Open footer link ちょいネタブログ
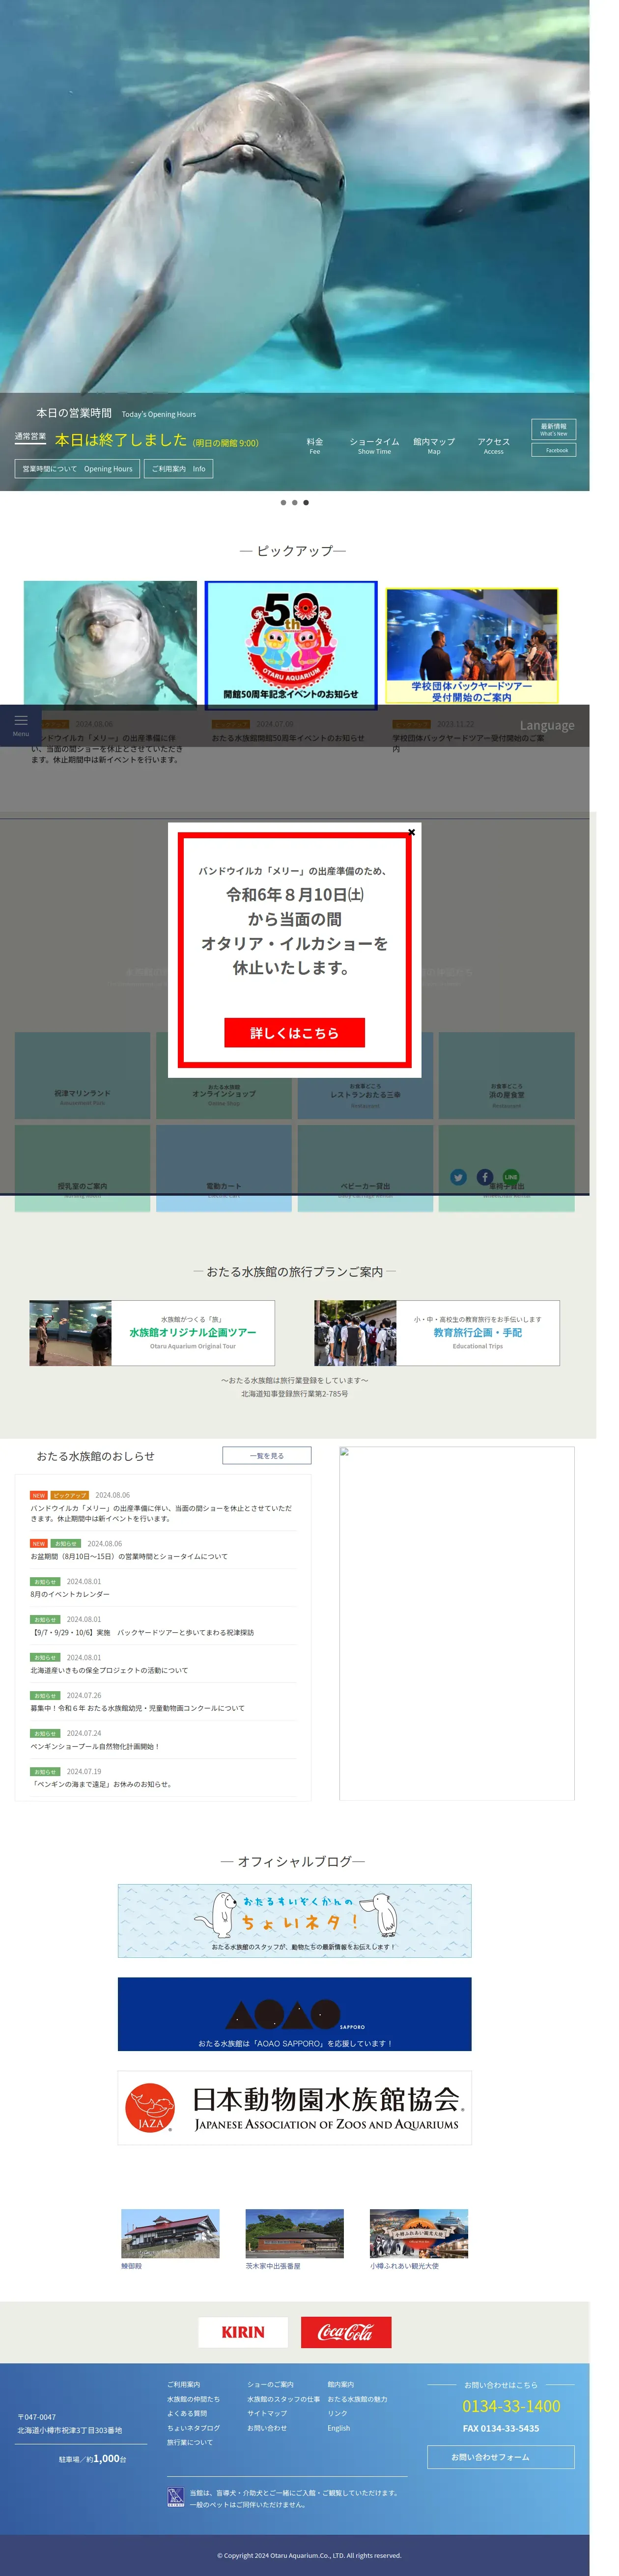Image resolution: width=619 pixels, height=2576 pixels. [193, 2428]
